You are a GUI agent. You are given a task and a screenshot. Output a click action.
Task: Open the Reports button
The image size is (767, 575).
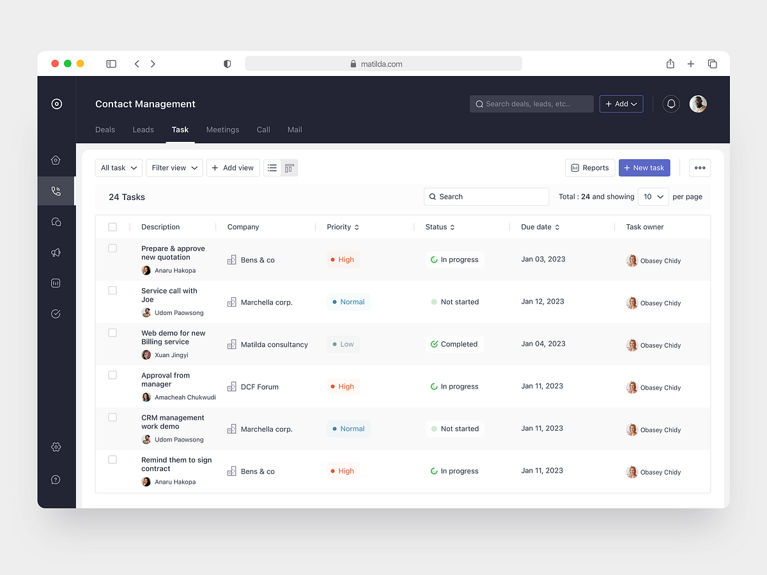(x=589, y=167)
